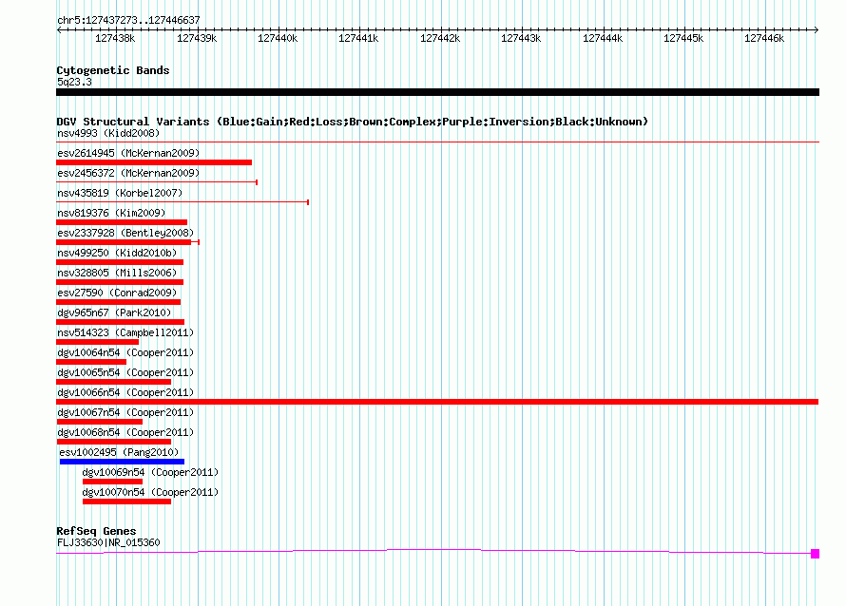Click the dgv10070n54 (Cooper2011) label
The width and height of the screenshot is (846, 606).
(150, 492)
